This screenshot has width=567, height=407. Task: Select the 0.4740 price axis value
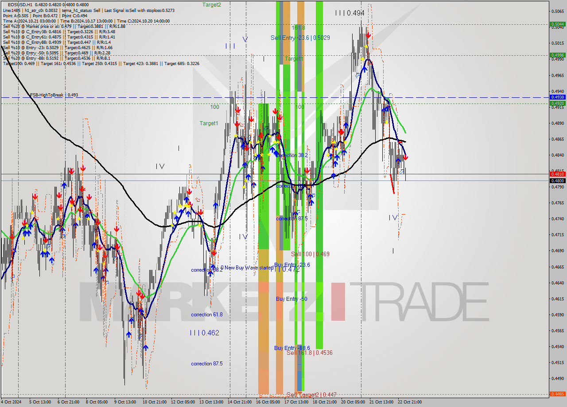pos(557,219)
